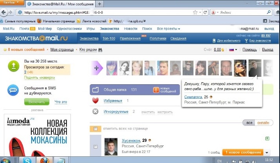
Task: Open Skype from the taskbar
Action: (27, 160)
